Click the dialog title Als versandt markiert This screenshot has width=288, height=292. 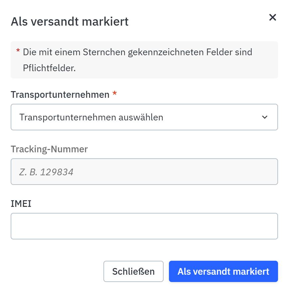pyautogui.click(x=70, y=21)
